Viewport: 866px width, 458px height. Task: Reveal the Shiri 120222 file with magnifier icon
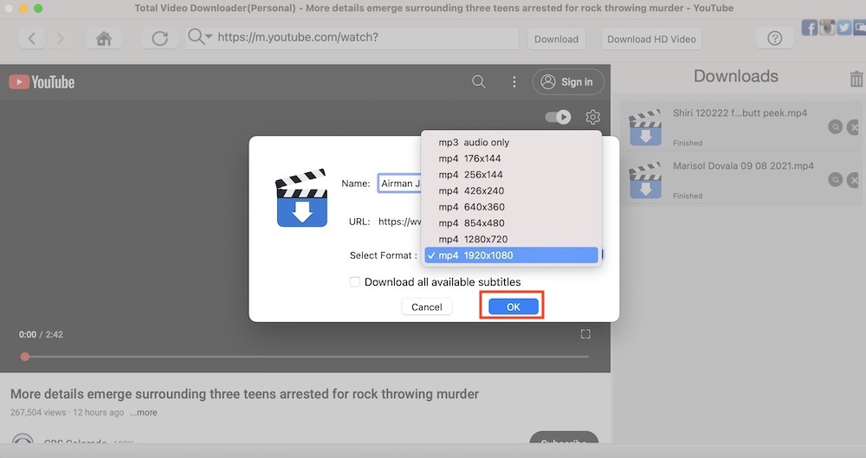pos(835,127)
